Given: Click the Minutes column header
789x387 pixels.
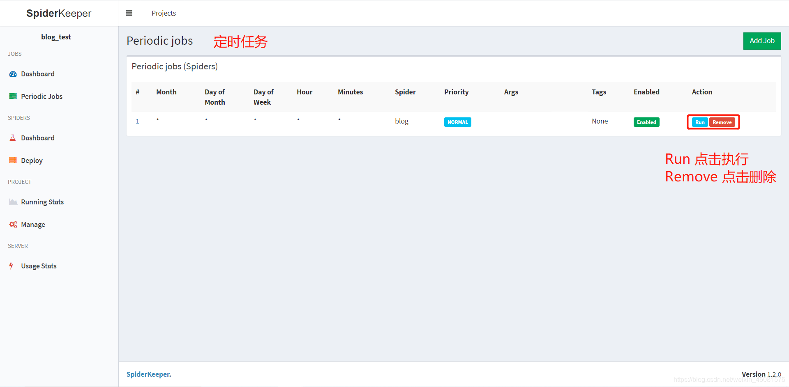Looking at the screenshot, I should coord(350,92).
